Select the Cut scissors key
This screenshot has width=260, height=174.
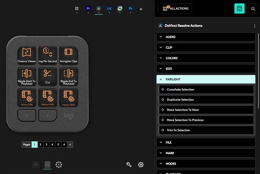click(x=47, y=77)
